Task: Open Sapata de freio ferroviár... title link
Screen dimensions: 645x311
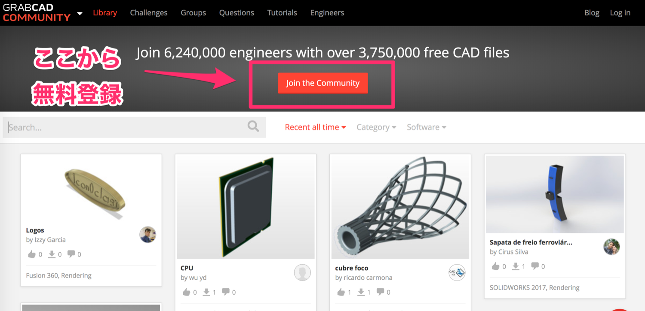Action: 531,242
